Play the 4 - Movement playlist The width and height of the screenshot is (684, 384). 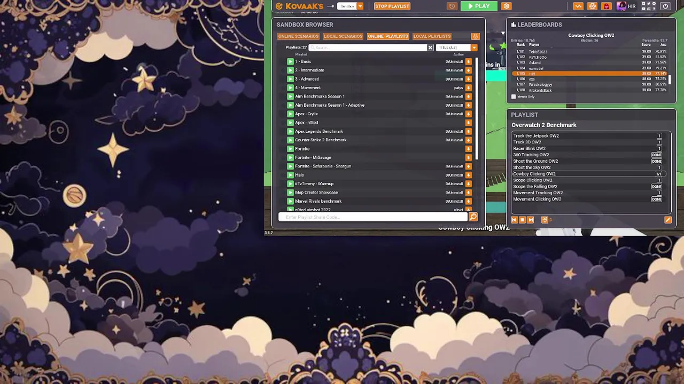point(290,87)
